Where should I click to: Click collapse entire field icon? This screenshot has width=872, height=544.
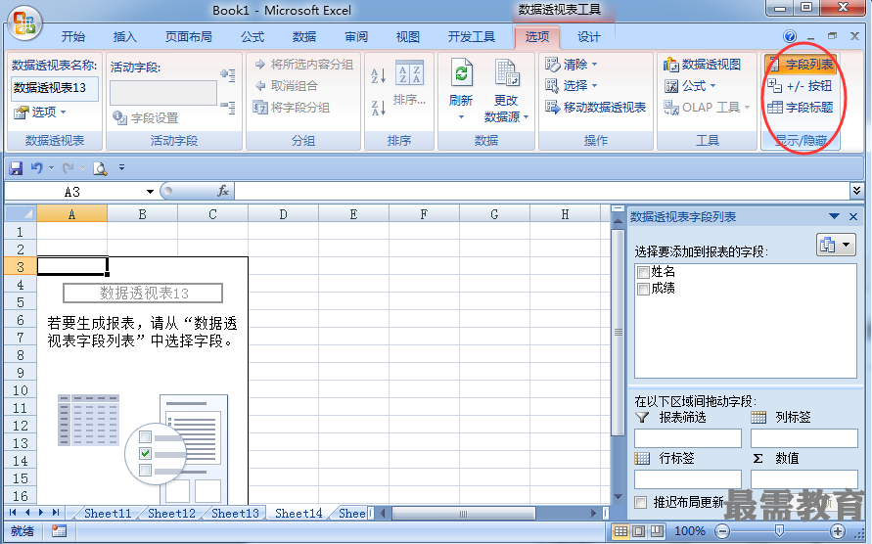[x=228, y=106]
